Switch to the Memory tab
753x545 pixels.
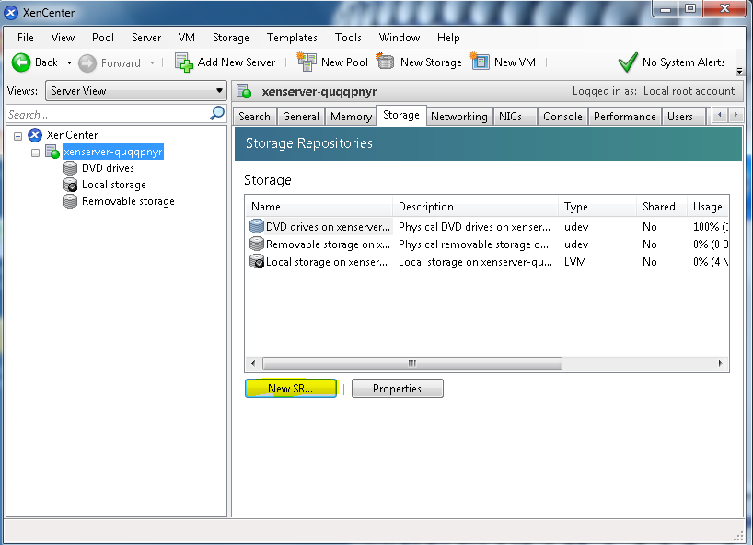(351, 117)
